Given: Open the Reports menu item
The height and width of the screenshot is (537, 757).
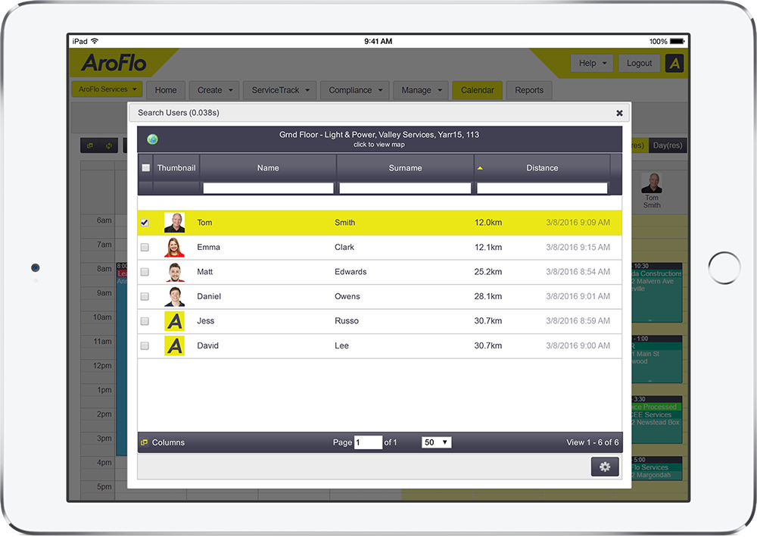Looking at the screenshot, I should 528,90.
